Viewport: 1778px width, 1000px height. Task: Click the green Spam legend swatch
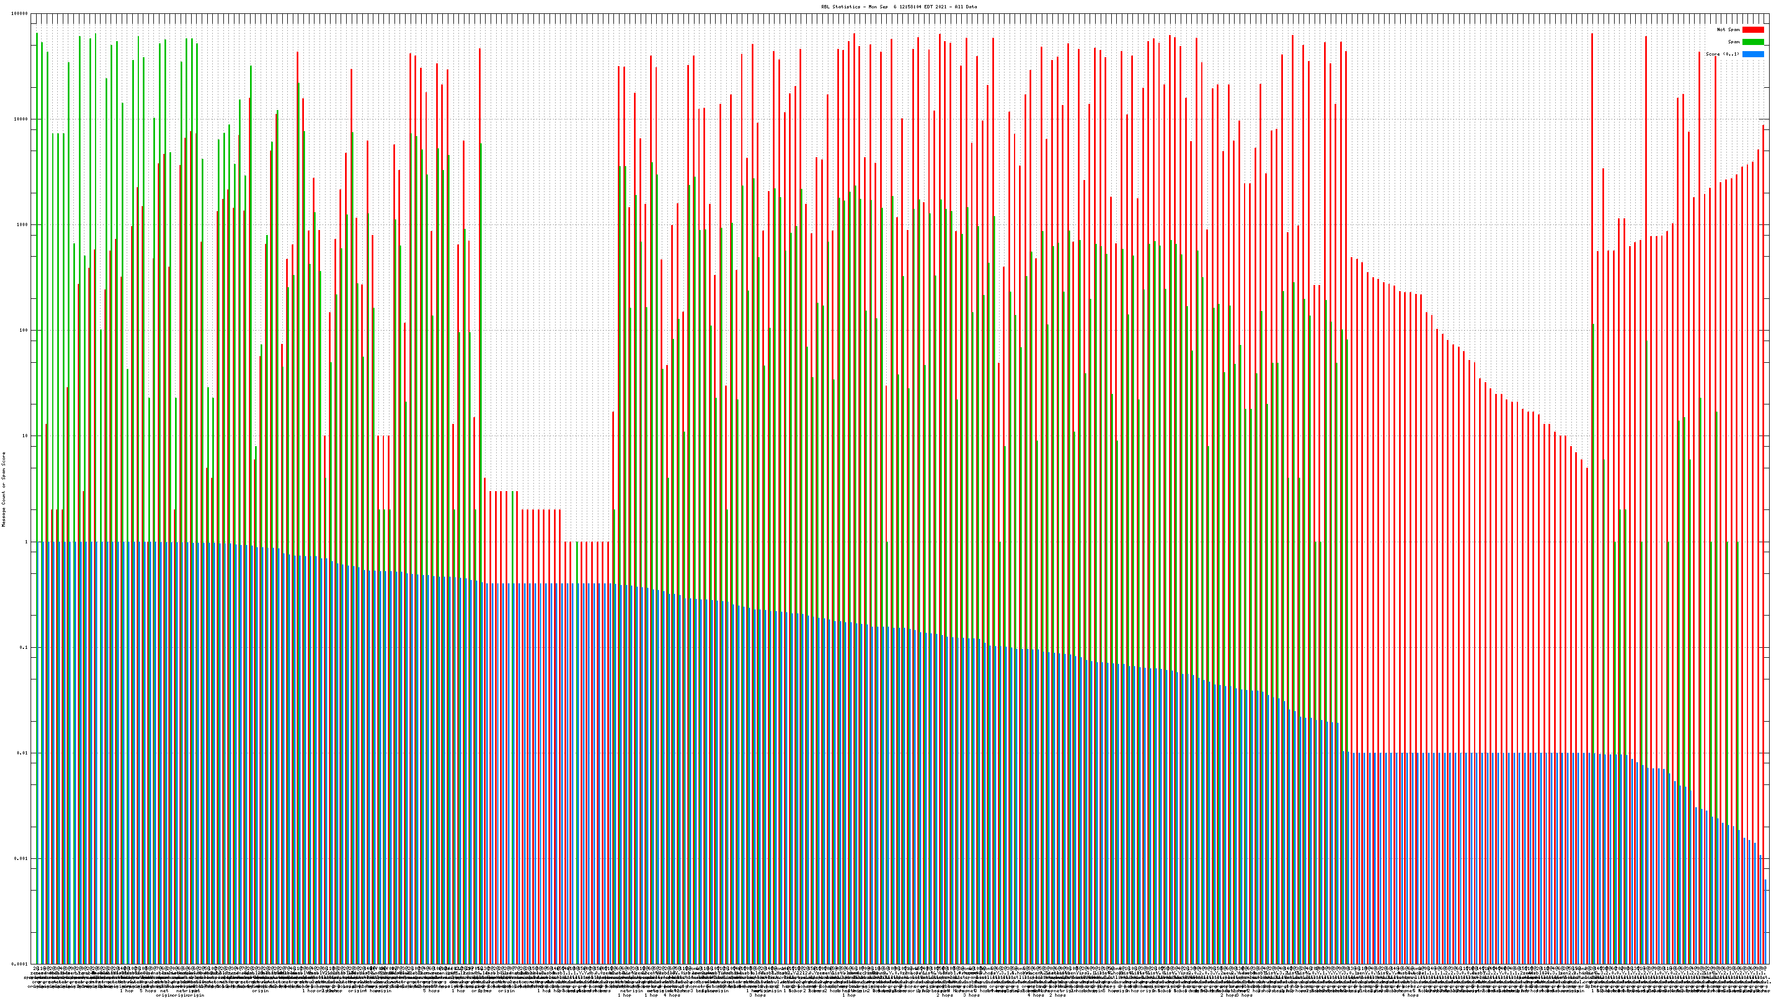[x=1752, y=42]
